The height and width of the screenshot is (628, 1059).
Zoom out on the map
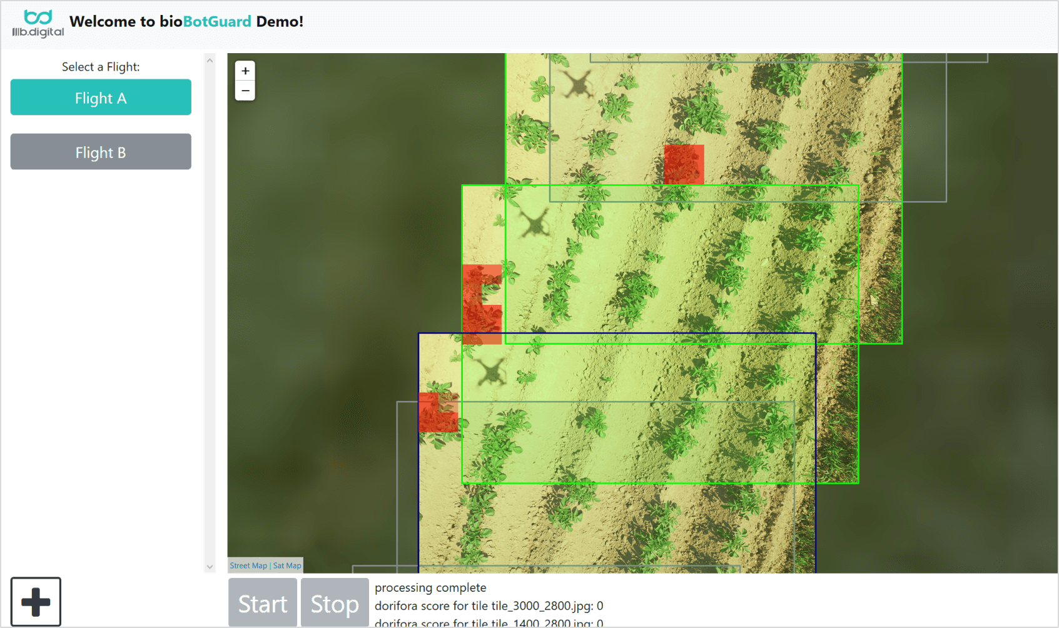coord(245,91)
